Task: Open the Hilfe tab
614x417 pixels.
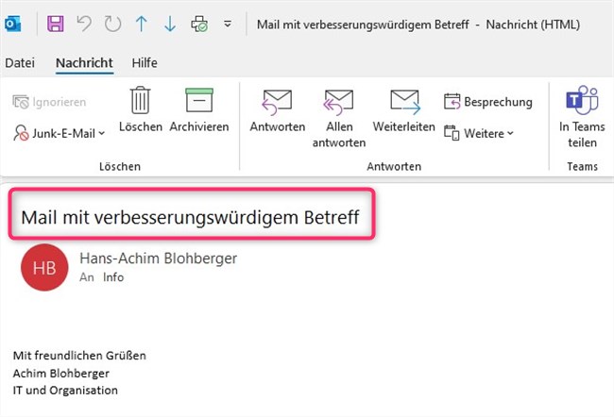Action: click(x=145, y=62)
